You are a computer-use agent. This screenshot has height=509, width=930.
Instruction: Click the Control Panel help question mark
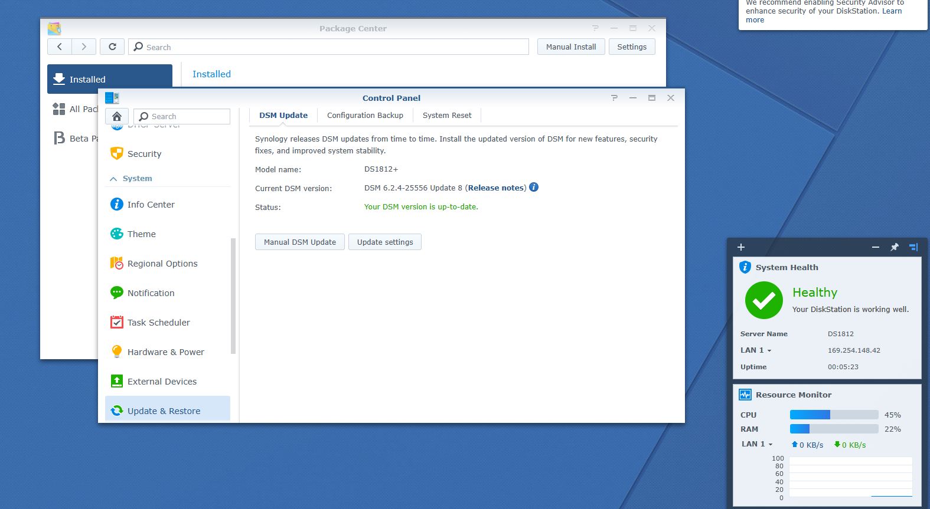[614, 98]
